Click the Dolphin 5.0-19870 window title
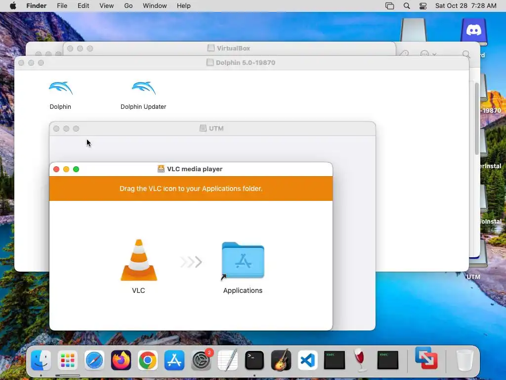Screen dimensions: 506x380 tap(245, 63)
